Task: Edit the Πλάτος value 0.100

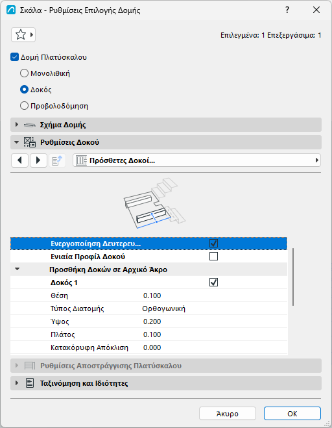Action: point(152,334)
